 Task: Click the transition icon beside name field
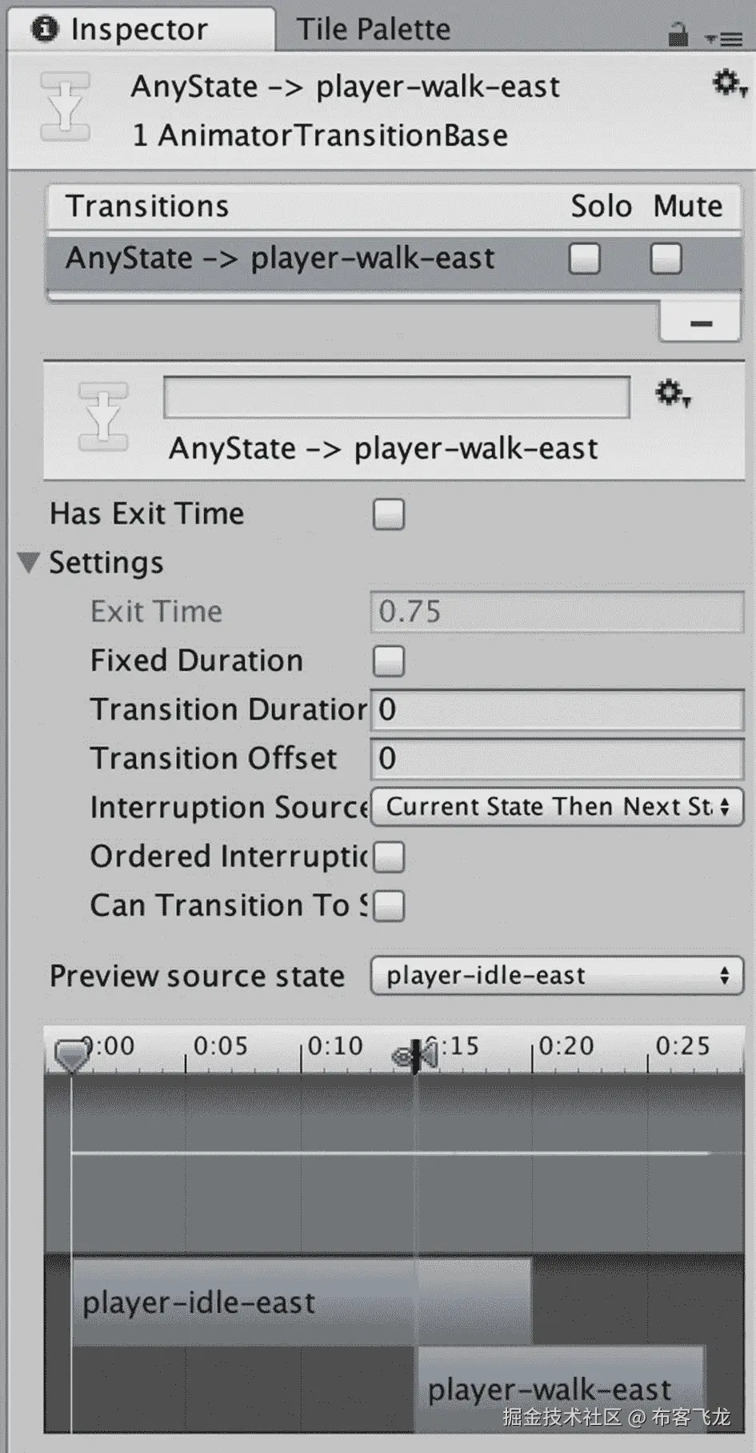[x=102, y=416]
